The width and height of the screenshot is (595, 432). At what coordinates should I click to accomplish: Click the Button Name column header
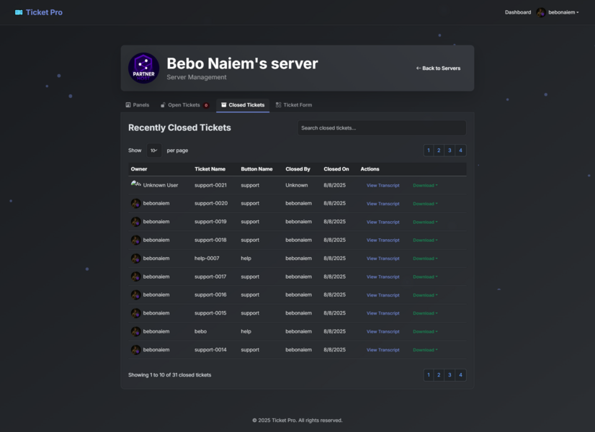click(x=256, y=169)
